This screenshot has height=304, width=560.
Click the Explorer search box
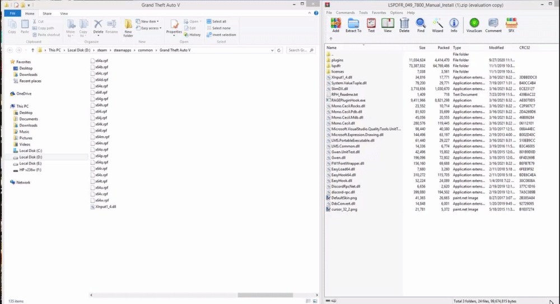[301, 50]
